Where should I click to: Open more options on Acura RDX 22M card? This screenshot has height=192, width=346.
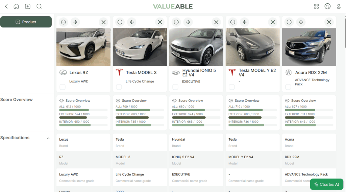(x=289, y=22)
